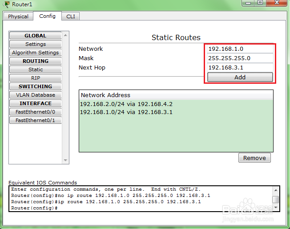Click the Network Address column header
This screenshot has width=290, height=229.
coord(176,95)
